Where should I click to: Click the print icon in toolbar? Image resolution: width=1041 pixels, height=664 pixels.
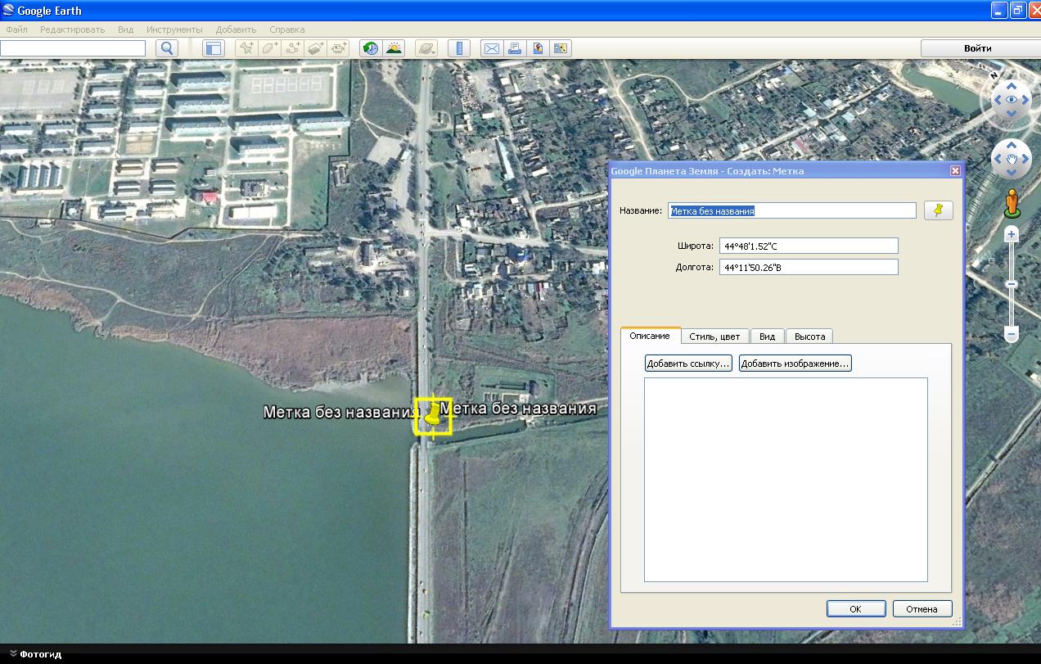pos(515,48)
